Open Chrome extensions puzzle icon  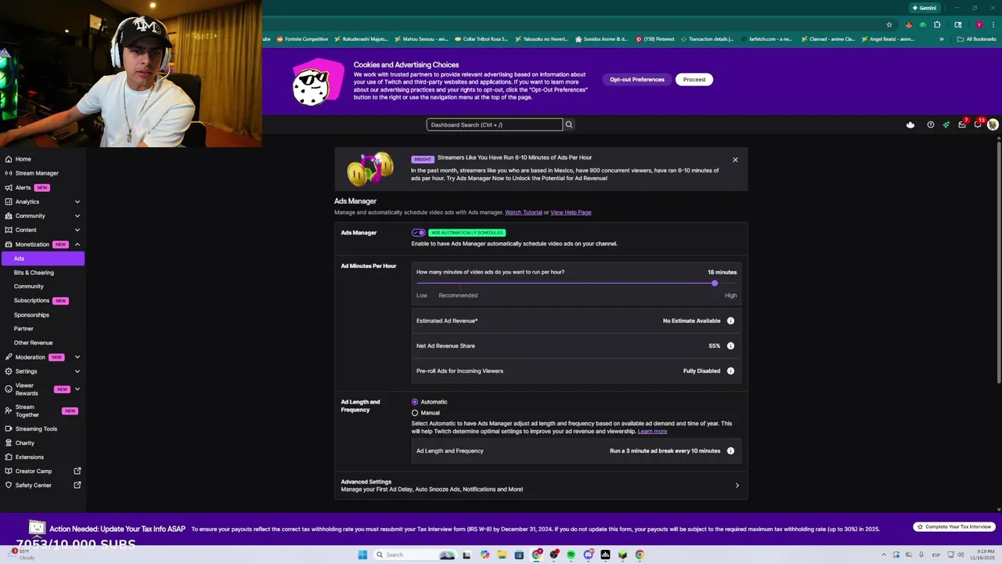coord(937,24)
